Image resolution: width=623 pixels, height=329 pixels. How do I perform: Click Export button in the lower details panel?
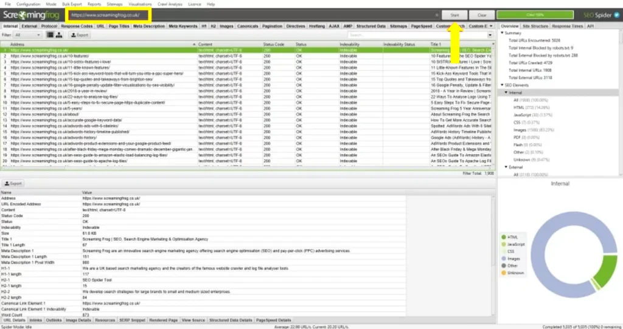[x=13, y=183]
